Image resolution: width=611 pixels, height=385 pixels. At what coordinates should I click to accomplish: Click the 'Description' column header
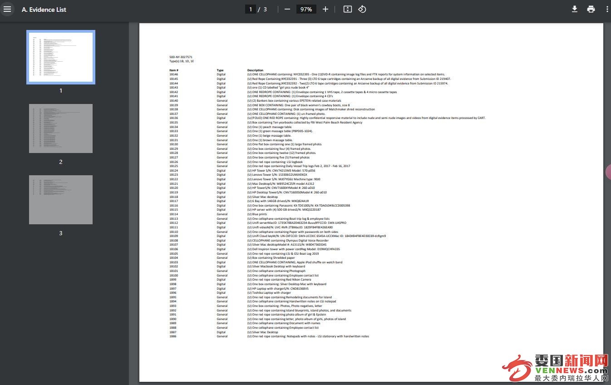click(255, 70)
